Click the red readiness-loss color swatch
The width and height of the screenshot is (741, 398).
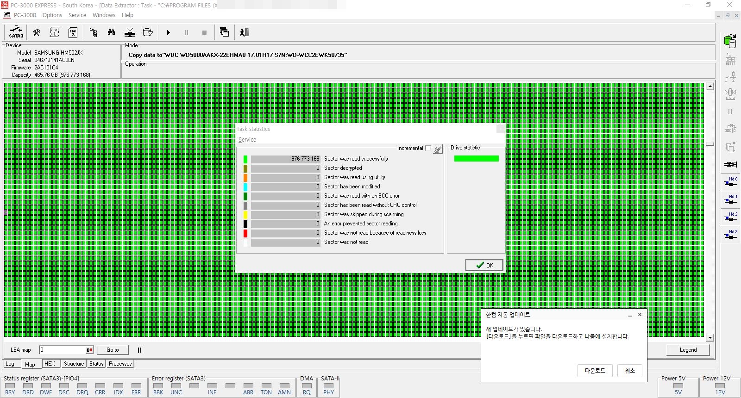(245, 233)
